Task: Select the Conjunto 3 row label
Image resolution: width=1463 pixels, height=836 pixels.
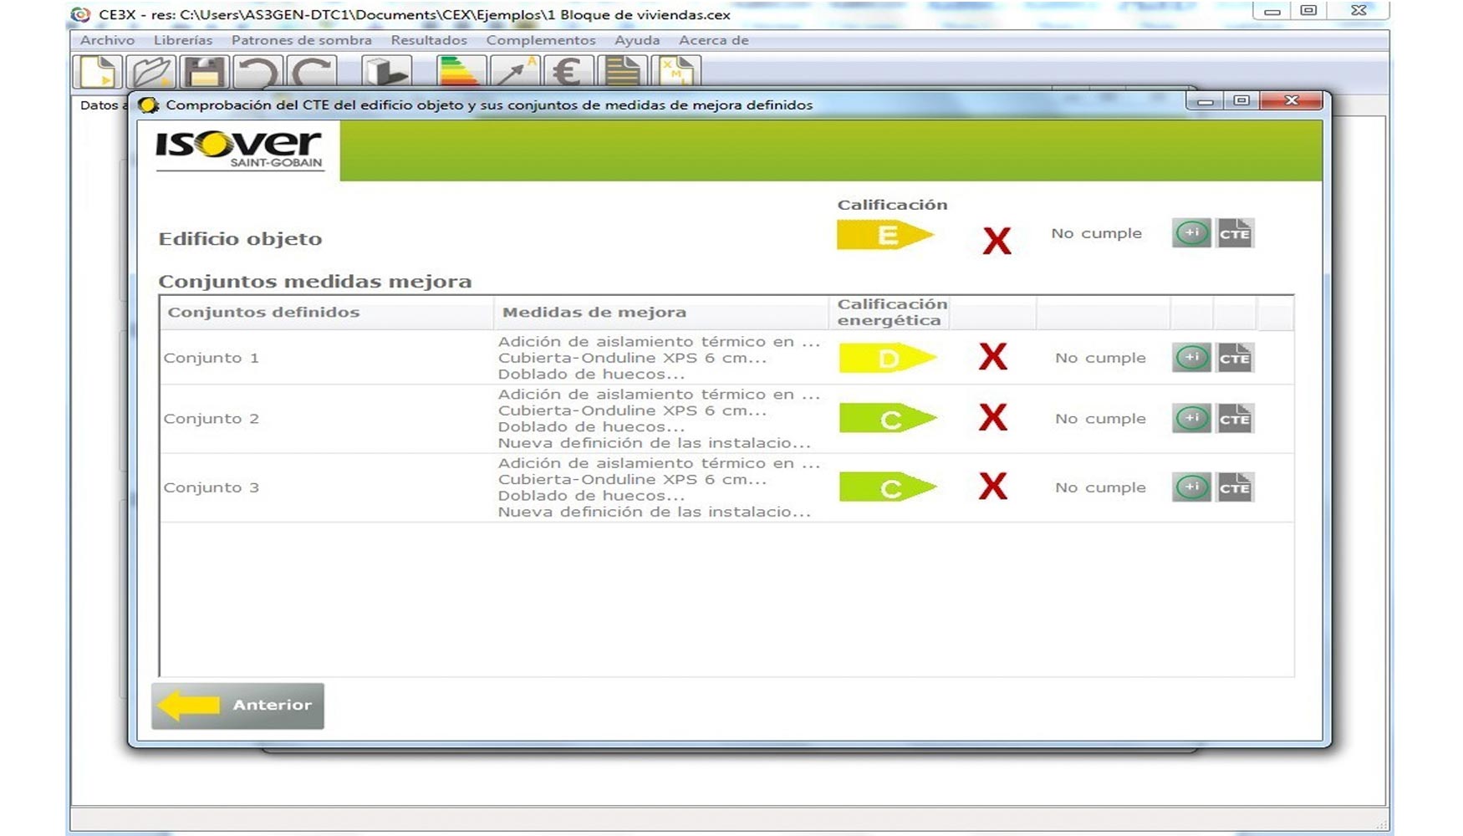Action: 212,487
